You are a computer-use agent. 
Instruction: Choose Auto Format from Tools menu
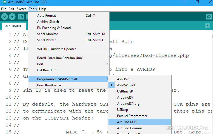point(68,16)
